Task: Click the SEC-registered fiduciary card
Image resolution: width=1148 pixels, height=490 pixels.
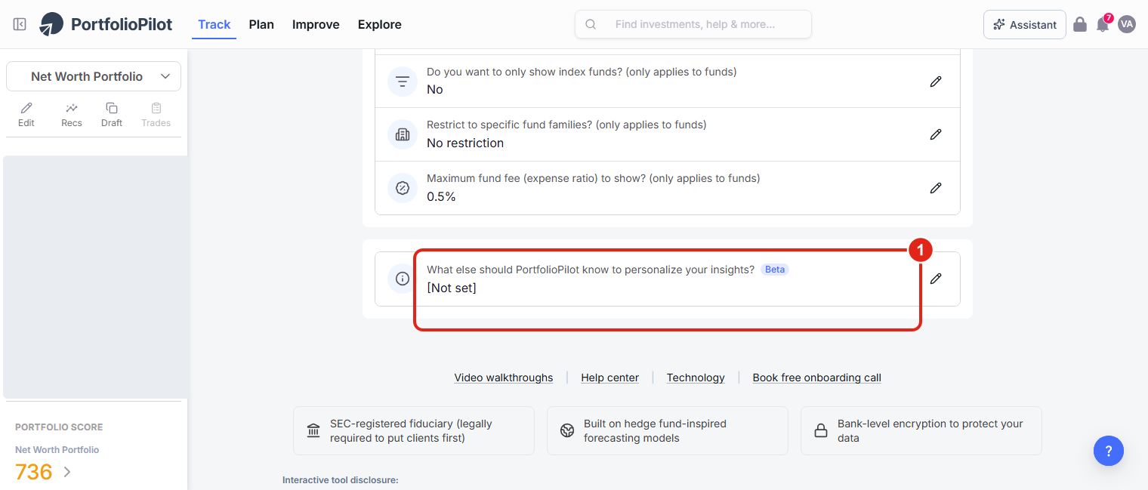Action: tap(414, 431)
